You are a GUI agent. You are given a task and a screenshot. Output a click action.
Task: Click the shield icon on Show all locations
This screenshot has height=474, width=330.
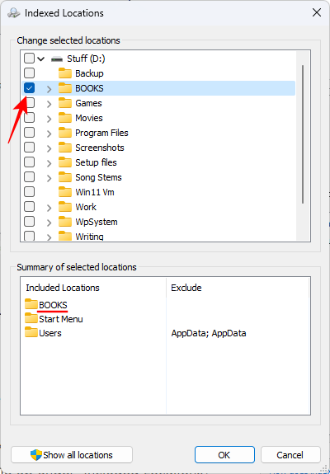[x=36, y=455]
